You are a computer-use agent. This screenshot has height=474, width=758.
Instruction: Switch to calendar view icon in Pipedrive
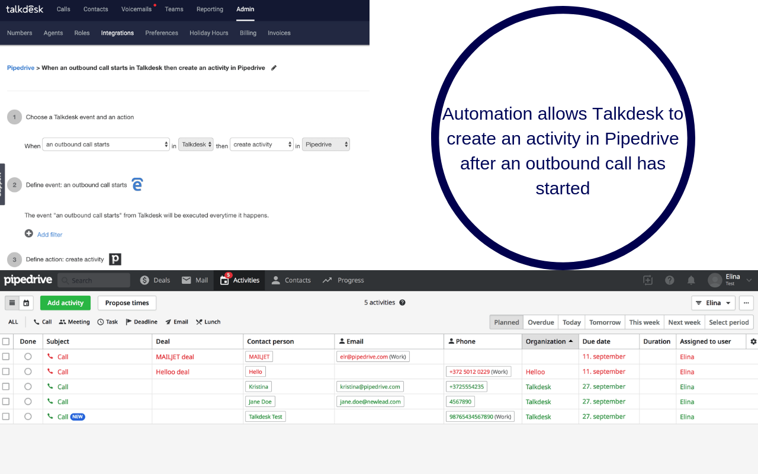pos(26,303)
